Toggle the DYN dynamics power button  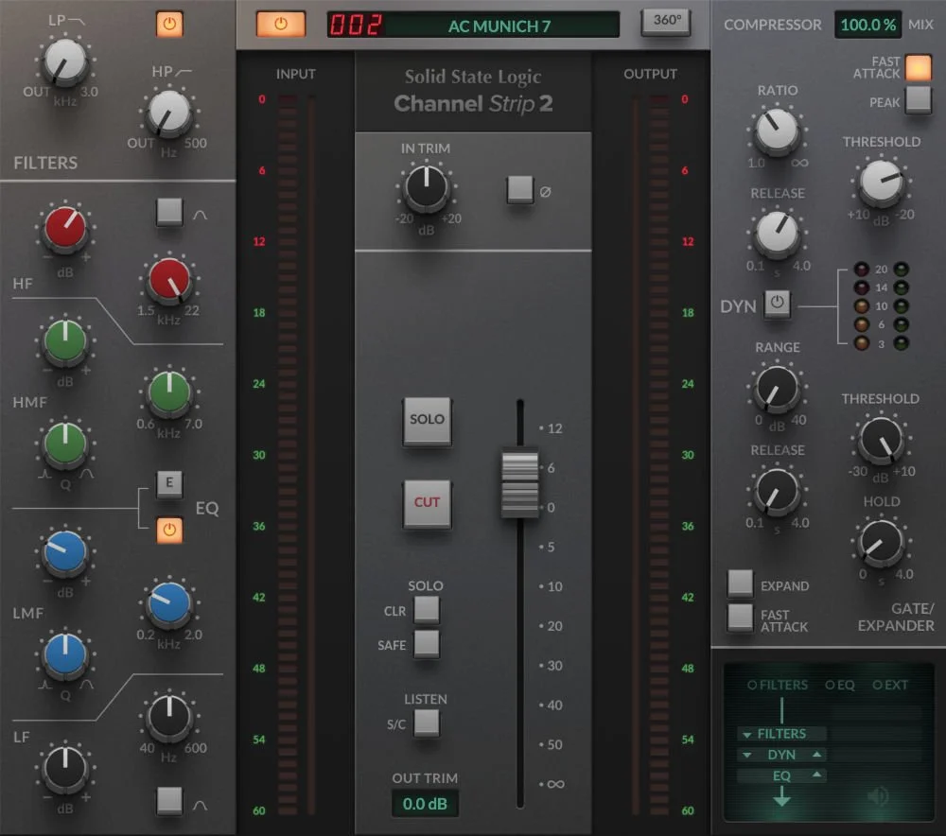777,303
